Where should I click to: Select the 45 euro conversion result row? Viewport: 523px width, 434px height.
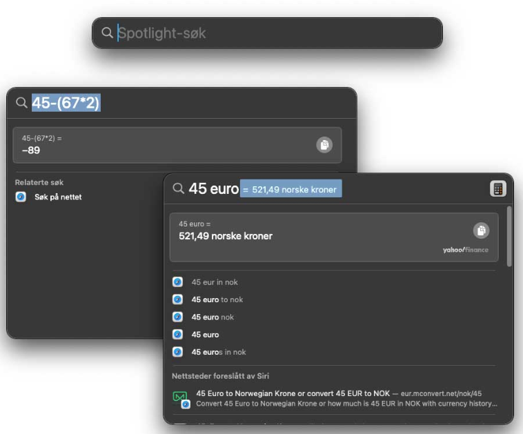pos(310,237)
